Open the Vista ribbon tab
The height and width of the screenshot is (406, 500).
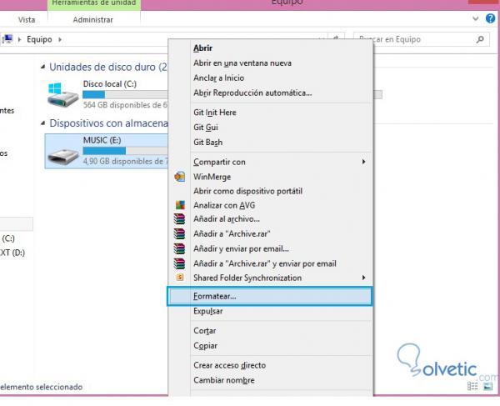(27, 20)
